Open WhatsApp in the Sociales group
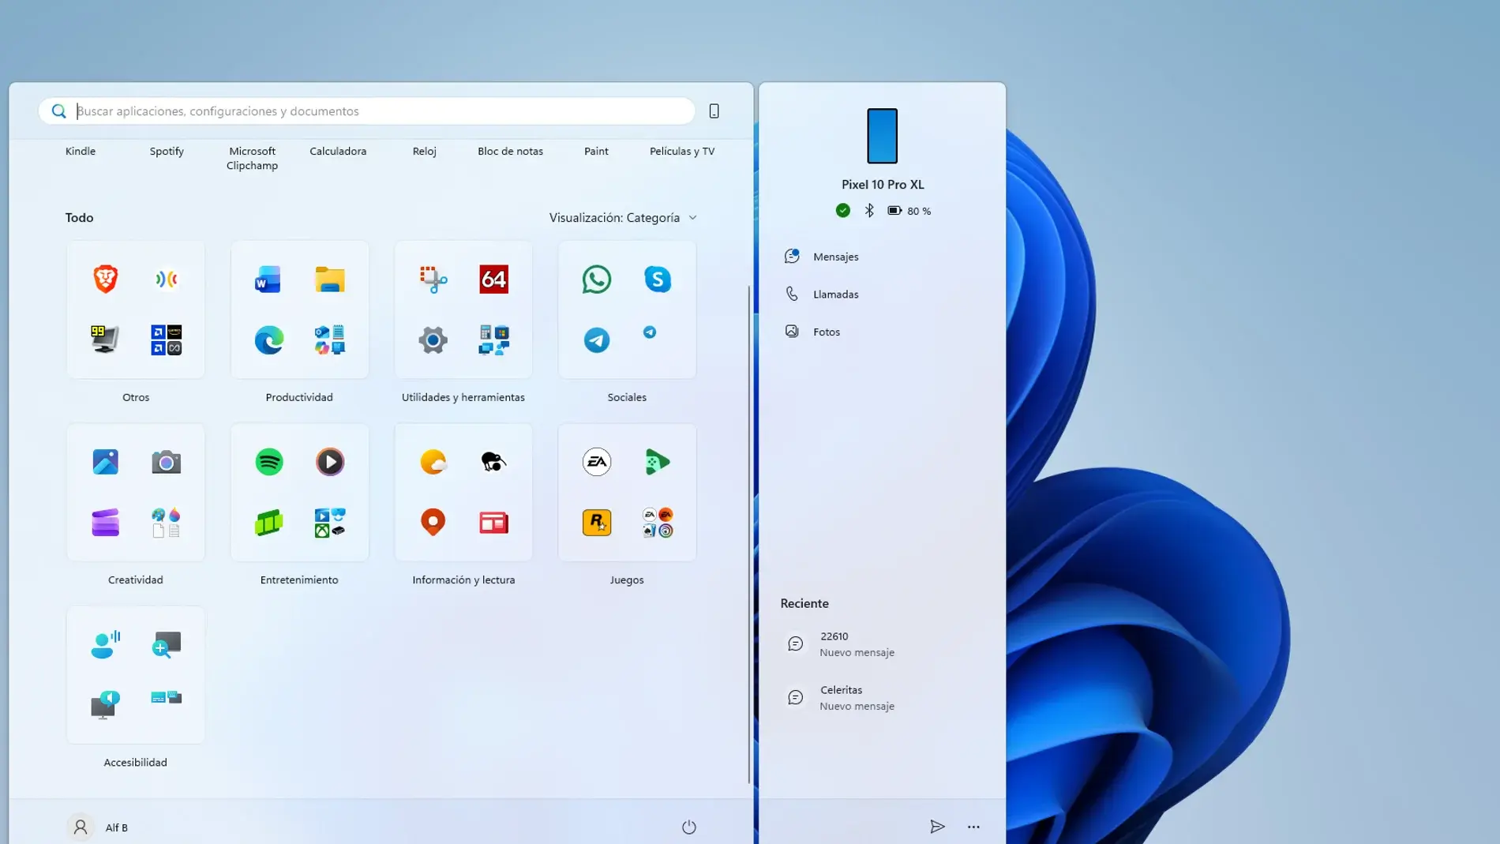Viewport: 1500px width, 844px height. click(596, 279)
